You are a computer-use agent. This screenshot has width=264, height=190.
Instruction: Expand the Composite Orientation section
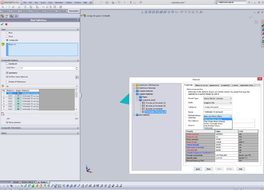pos(78,128)
